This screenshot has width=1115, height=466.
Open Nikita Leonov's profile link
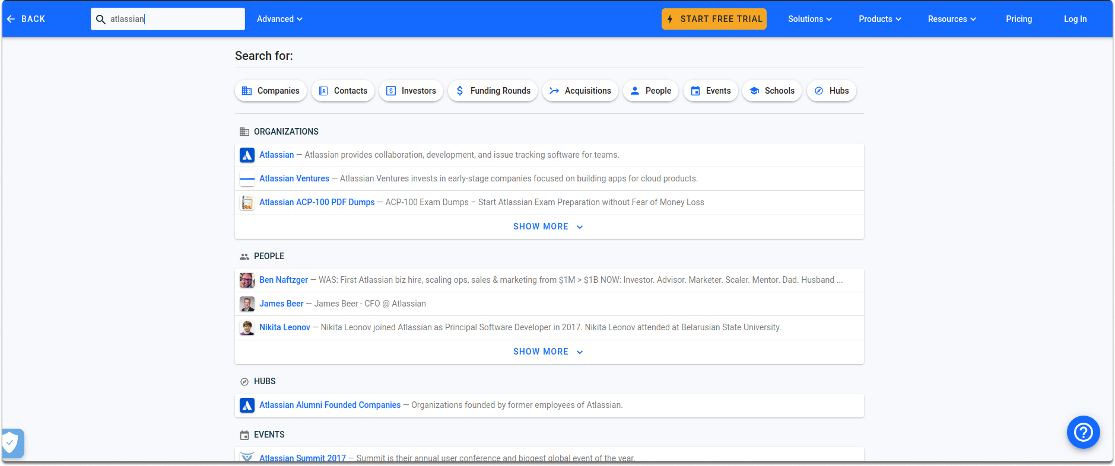tap(285, 327)
